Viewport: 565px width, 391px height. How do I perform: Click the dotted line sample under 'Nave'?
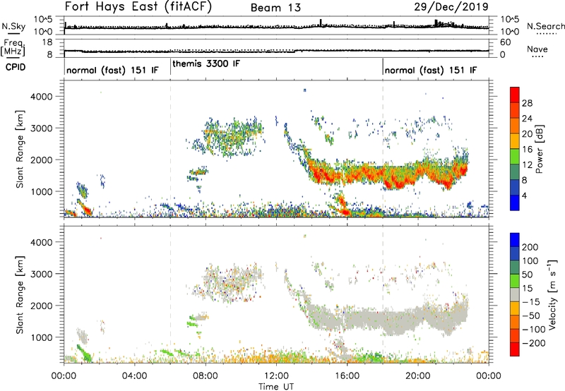[537, 56]
